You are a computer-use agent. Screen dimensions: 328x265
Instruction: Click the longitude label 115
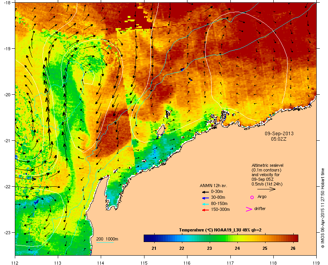point(144,263)
